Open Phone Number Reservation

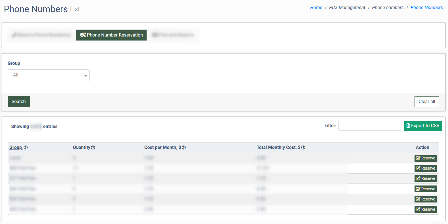tap(111, 35)
